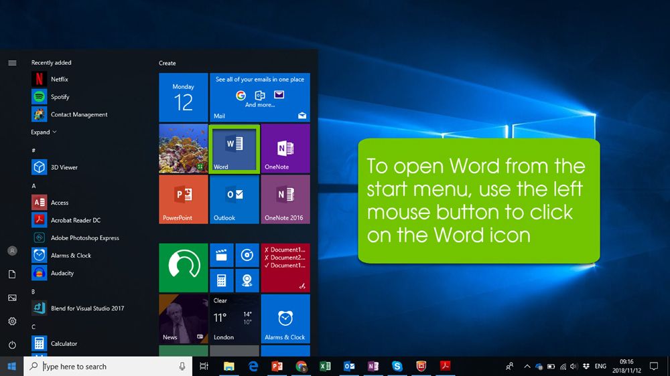Open the user account menu

(x=12, y=251)
